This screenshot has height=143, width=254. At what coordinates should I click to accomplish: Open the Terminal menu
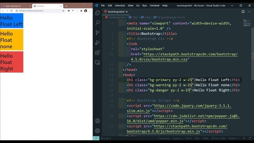(x=154, y=6)
